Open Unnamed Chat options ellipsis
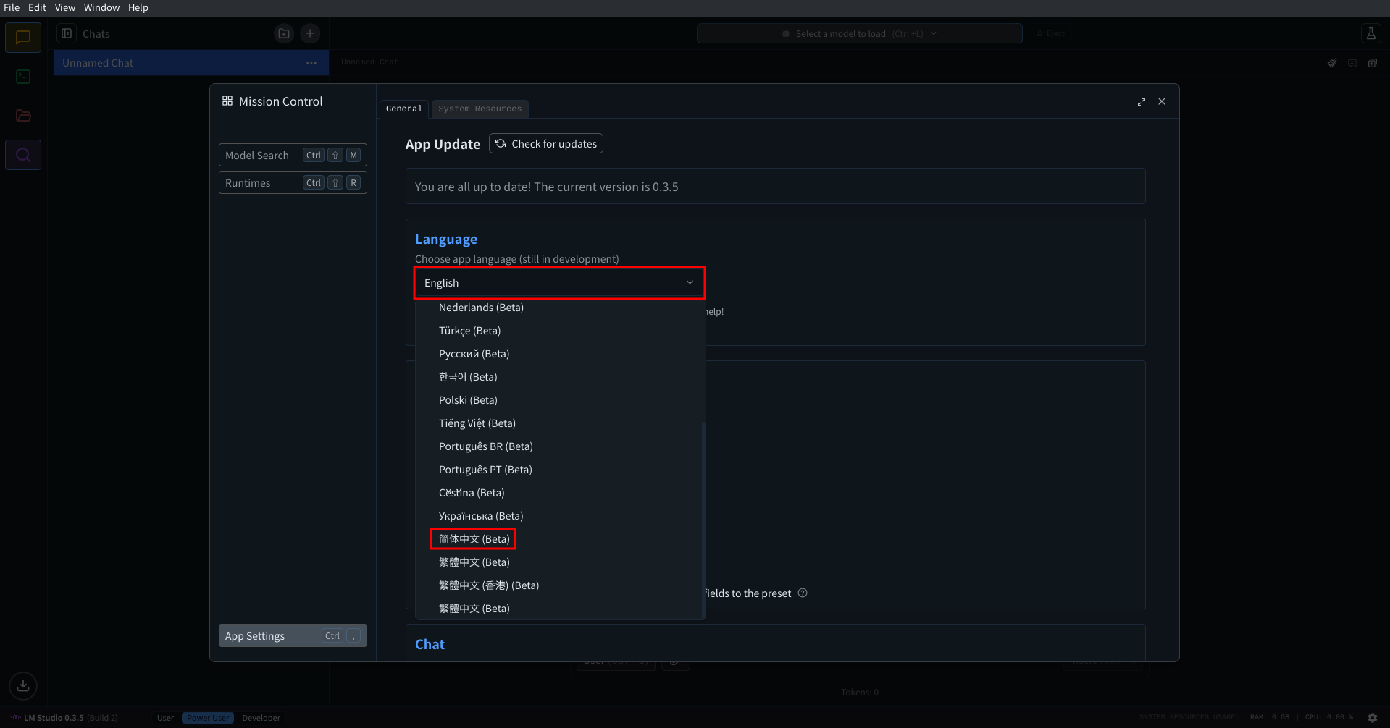The width and height of the screenshot is (1390, 728). point(311,63)
